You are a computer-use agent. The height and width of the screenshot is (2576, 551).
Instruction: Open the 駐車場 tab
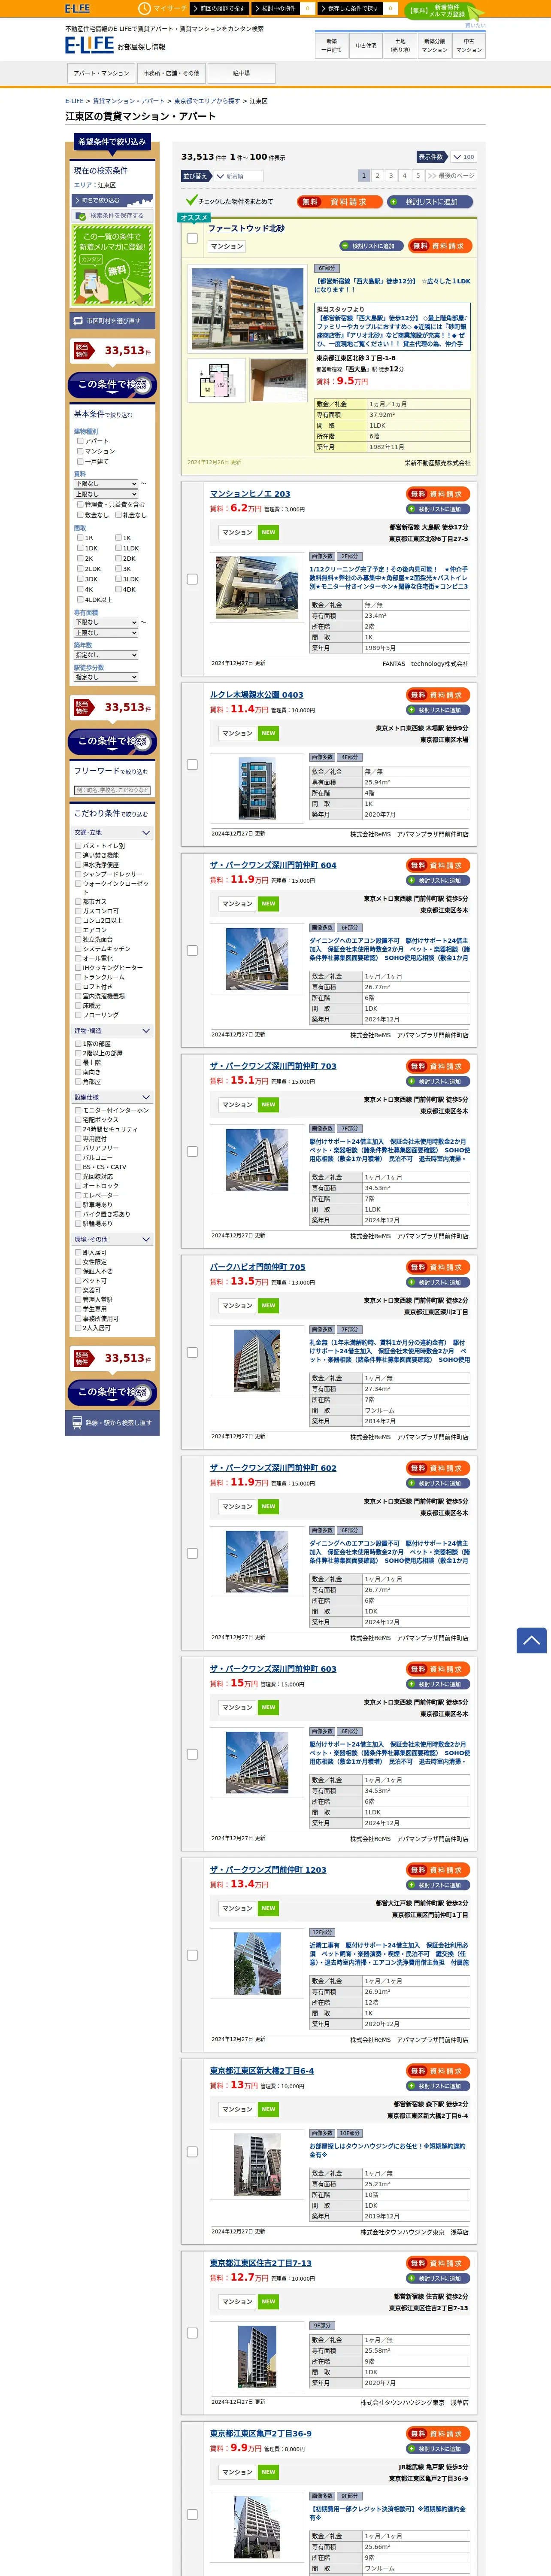click(241, 73)
